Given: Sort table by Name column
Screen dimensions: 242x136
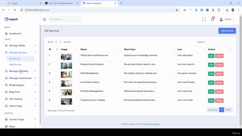Looking at the screenshot, I should 101,49.
